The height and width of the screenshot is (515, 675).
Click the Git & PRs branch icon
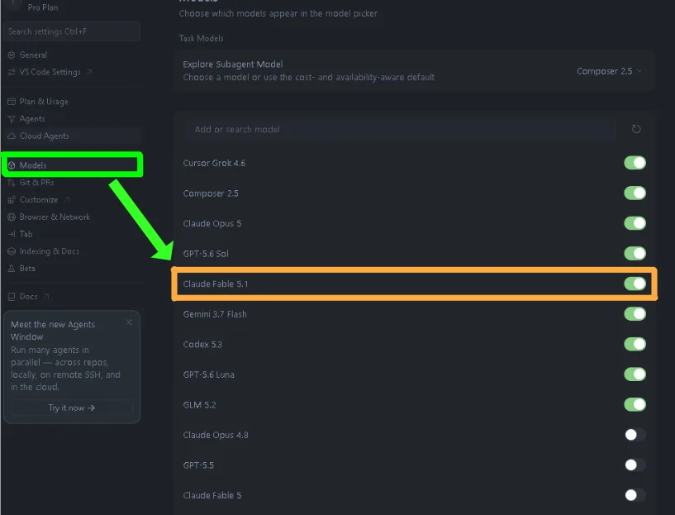click(x=12, y=183)
